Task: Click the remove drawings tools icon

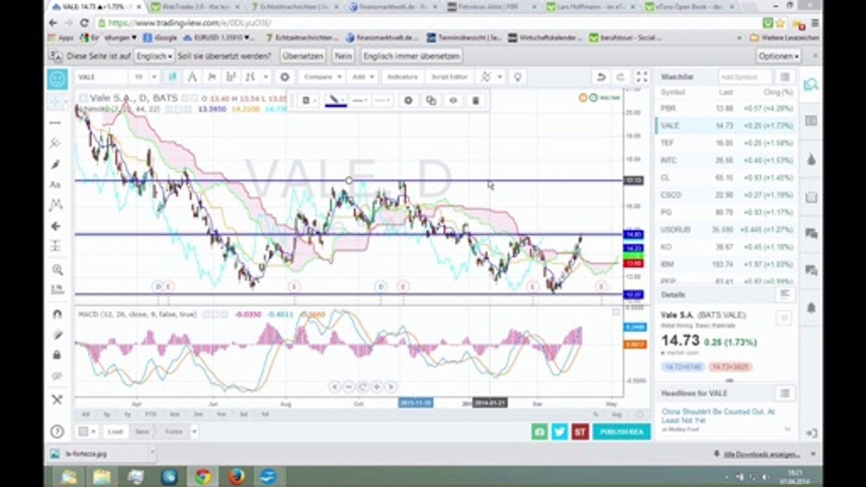Action: (x=57, y=399)
